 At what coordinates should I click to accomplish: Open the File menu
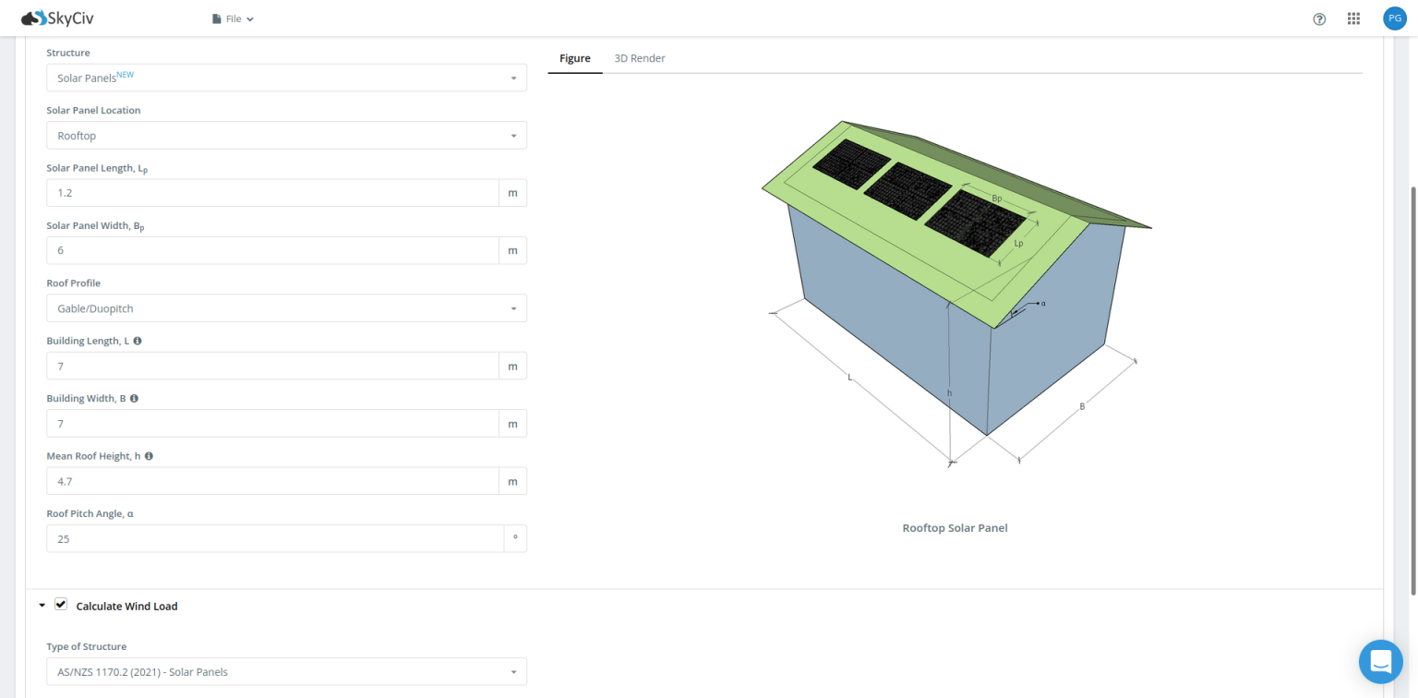(x=233, y=18)
